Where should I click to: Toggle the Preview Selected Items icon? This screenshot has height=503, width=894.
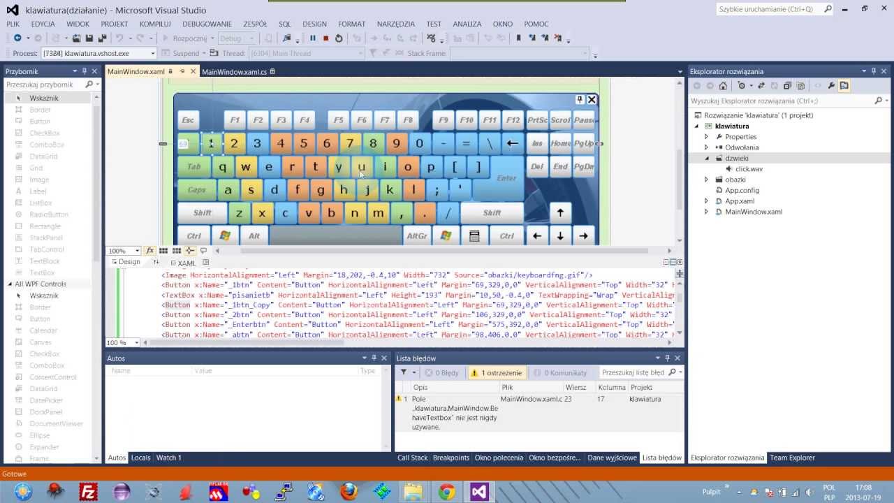pyautogui.click(x=844, y=85)
